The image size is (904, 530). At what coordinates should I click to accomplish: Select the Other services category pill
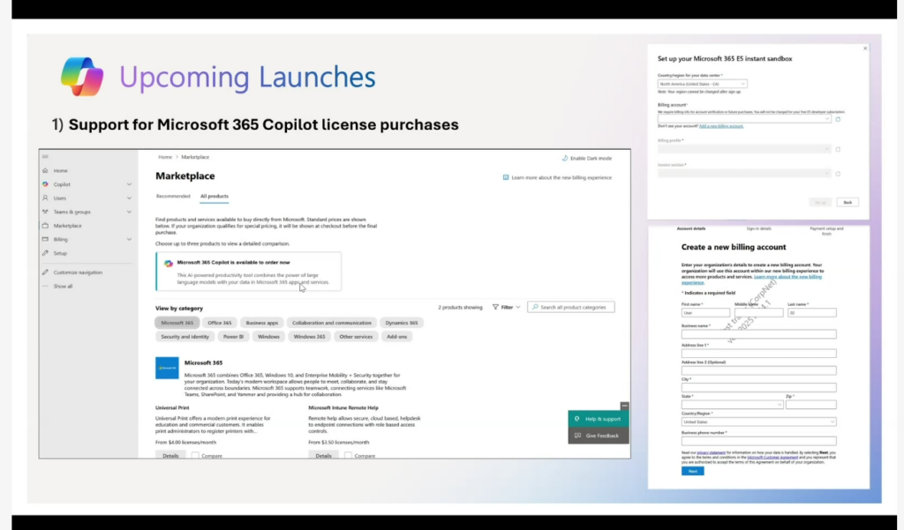(x=356, y=337)
